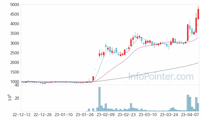Click the 22-12-26 date label
This screenshot has width=202, height=120.
(43, 115)
